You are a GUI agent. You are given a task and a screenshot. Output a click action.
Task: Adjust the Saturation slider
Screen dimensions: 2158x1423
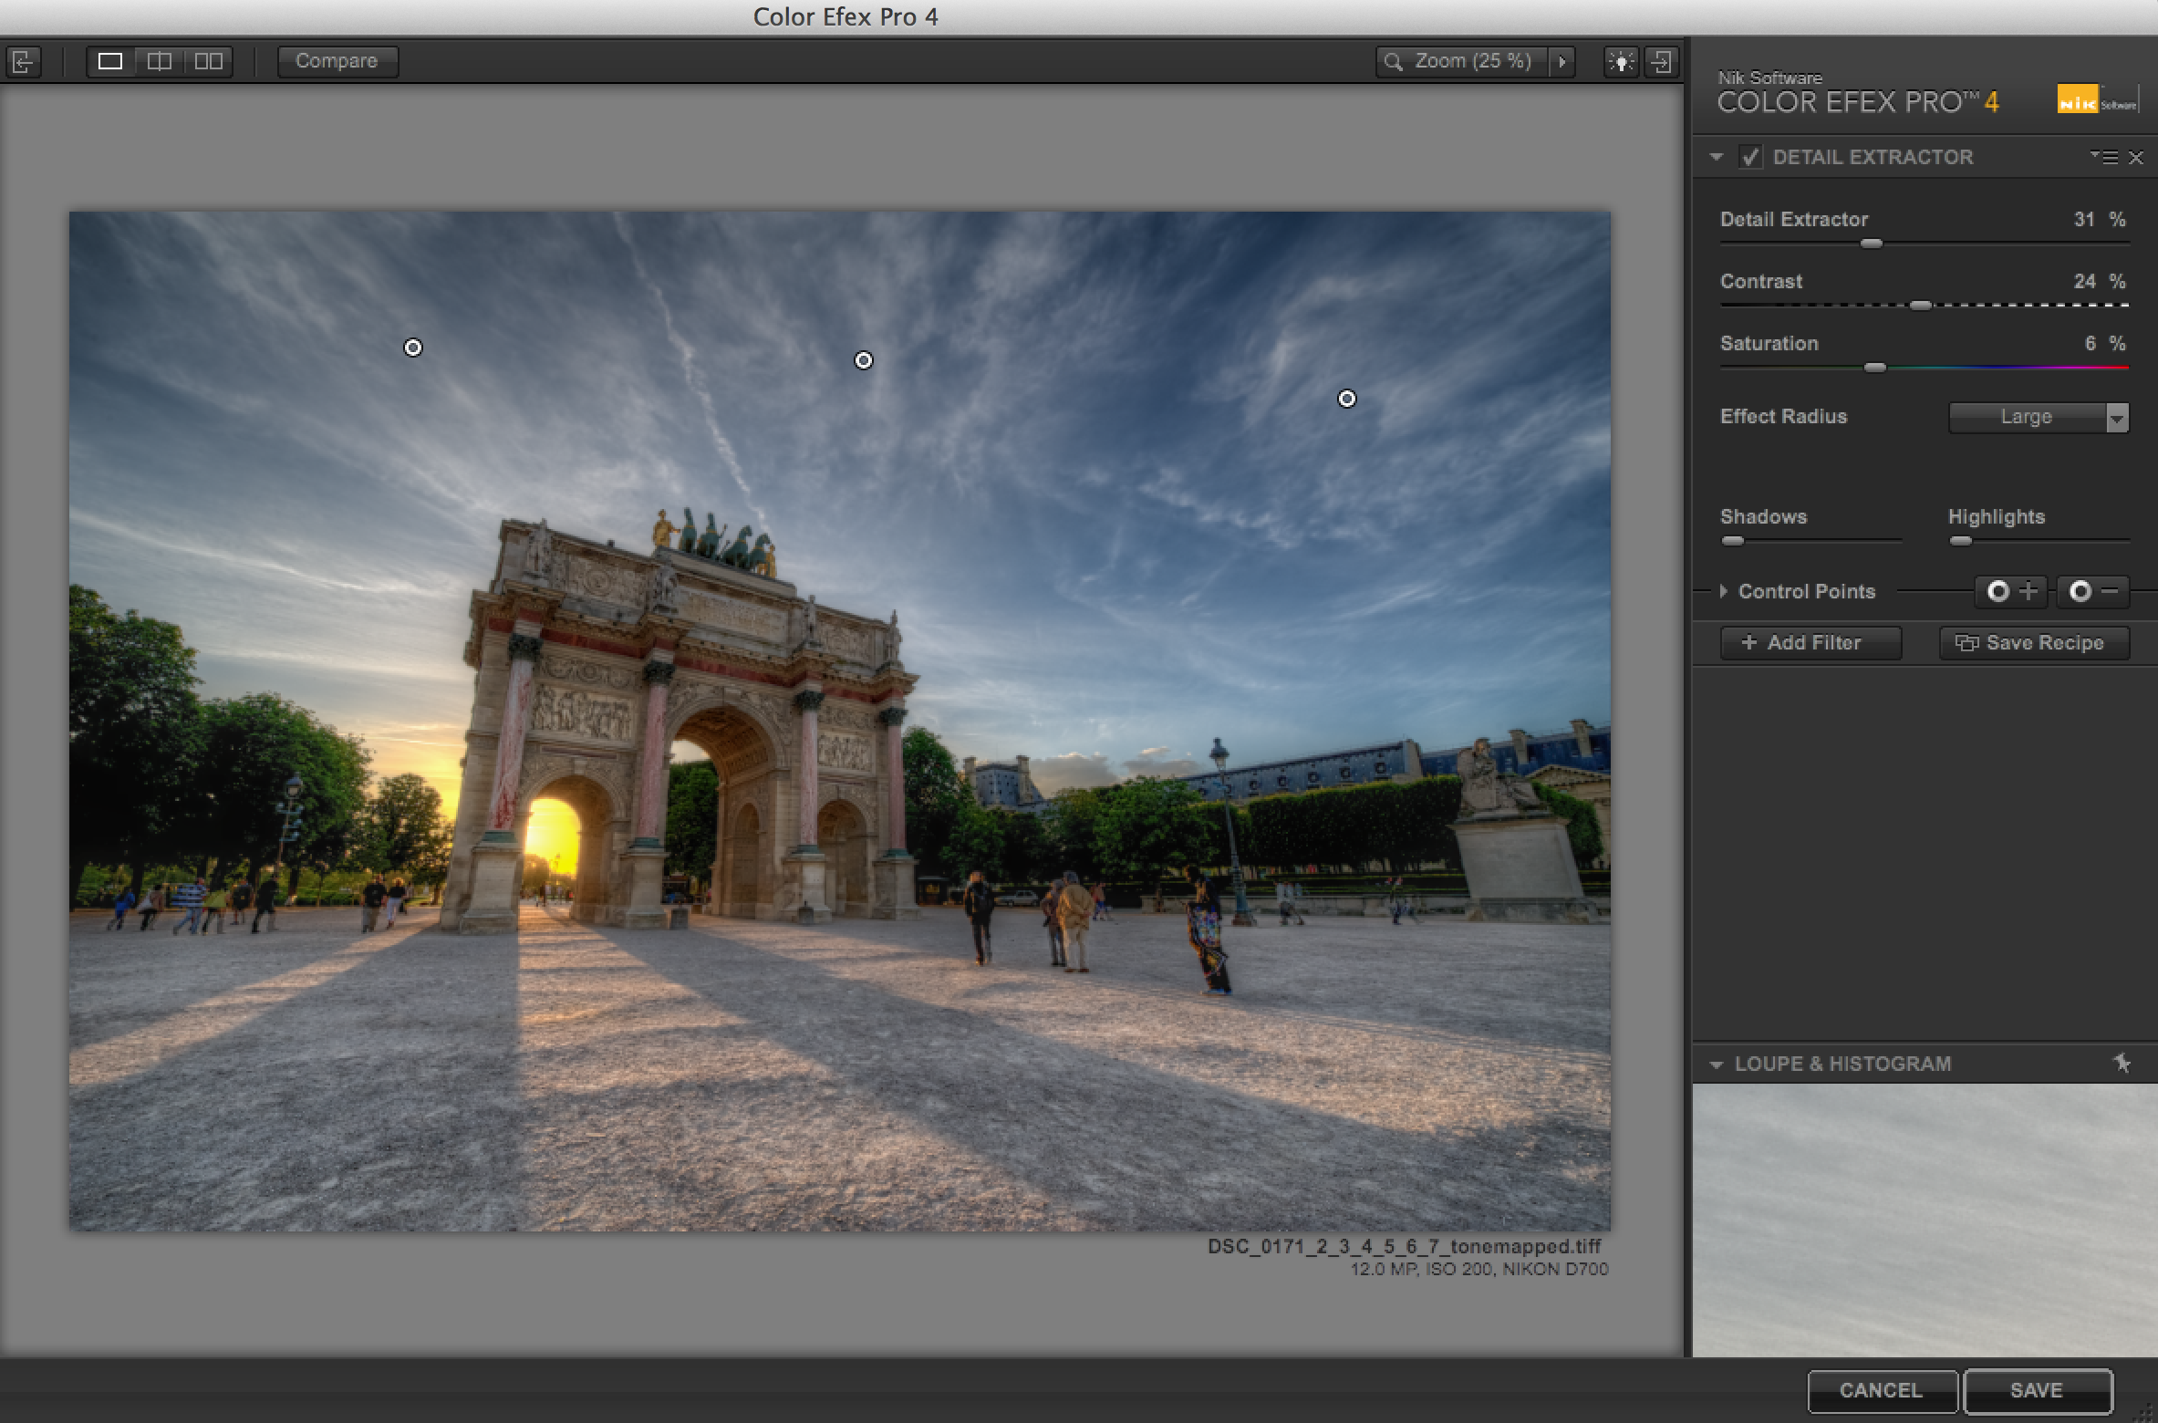1874,368
